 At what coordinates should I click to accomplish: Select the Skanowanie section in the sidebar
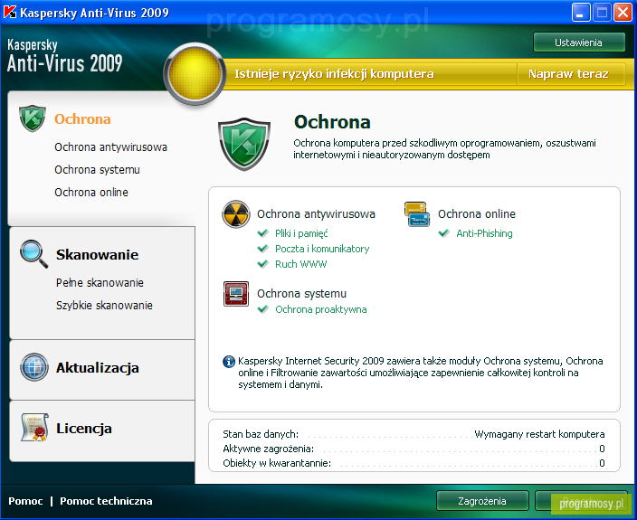pyautogui.click(x=97, y=254)
